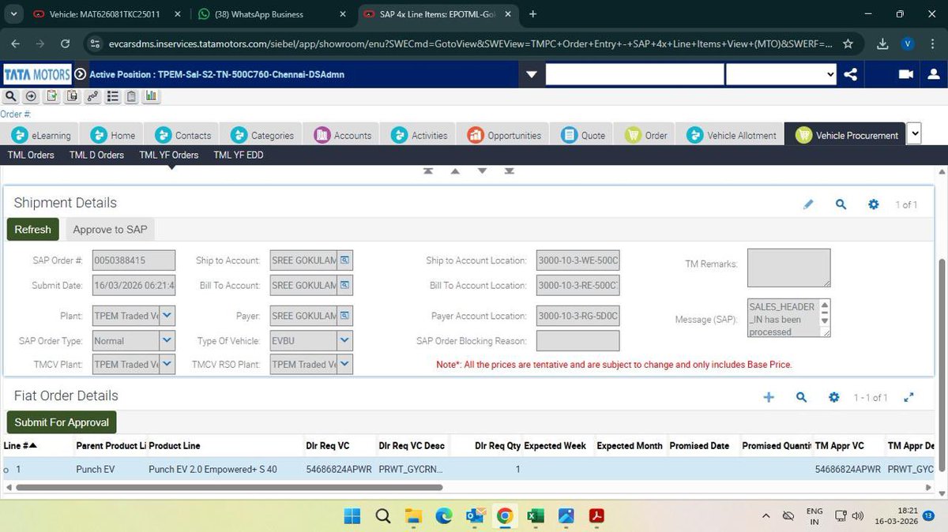Click the Dlr Req VC cell 54686824APWR
Screen dimensions: 948x532
[338, 469]
